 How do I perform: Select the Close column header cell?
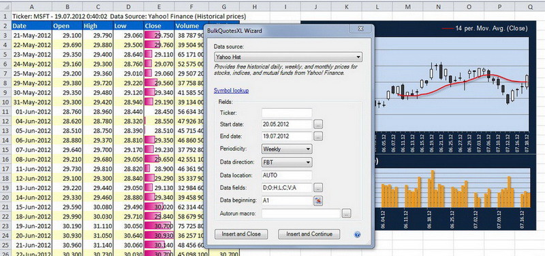(159, 26)
